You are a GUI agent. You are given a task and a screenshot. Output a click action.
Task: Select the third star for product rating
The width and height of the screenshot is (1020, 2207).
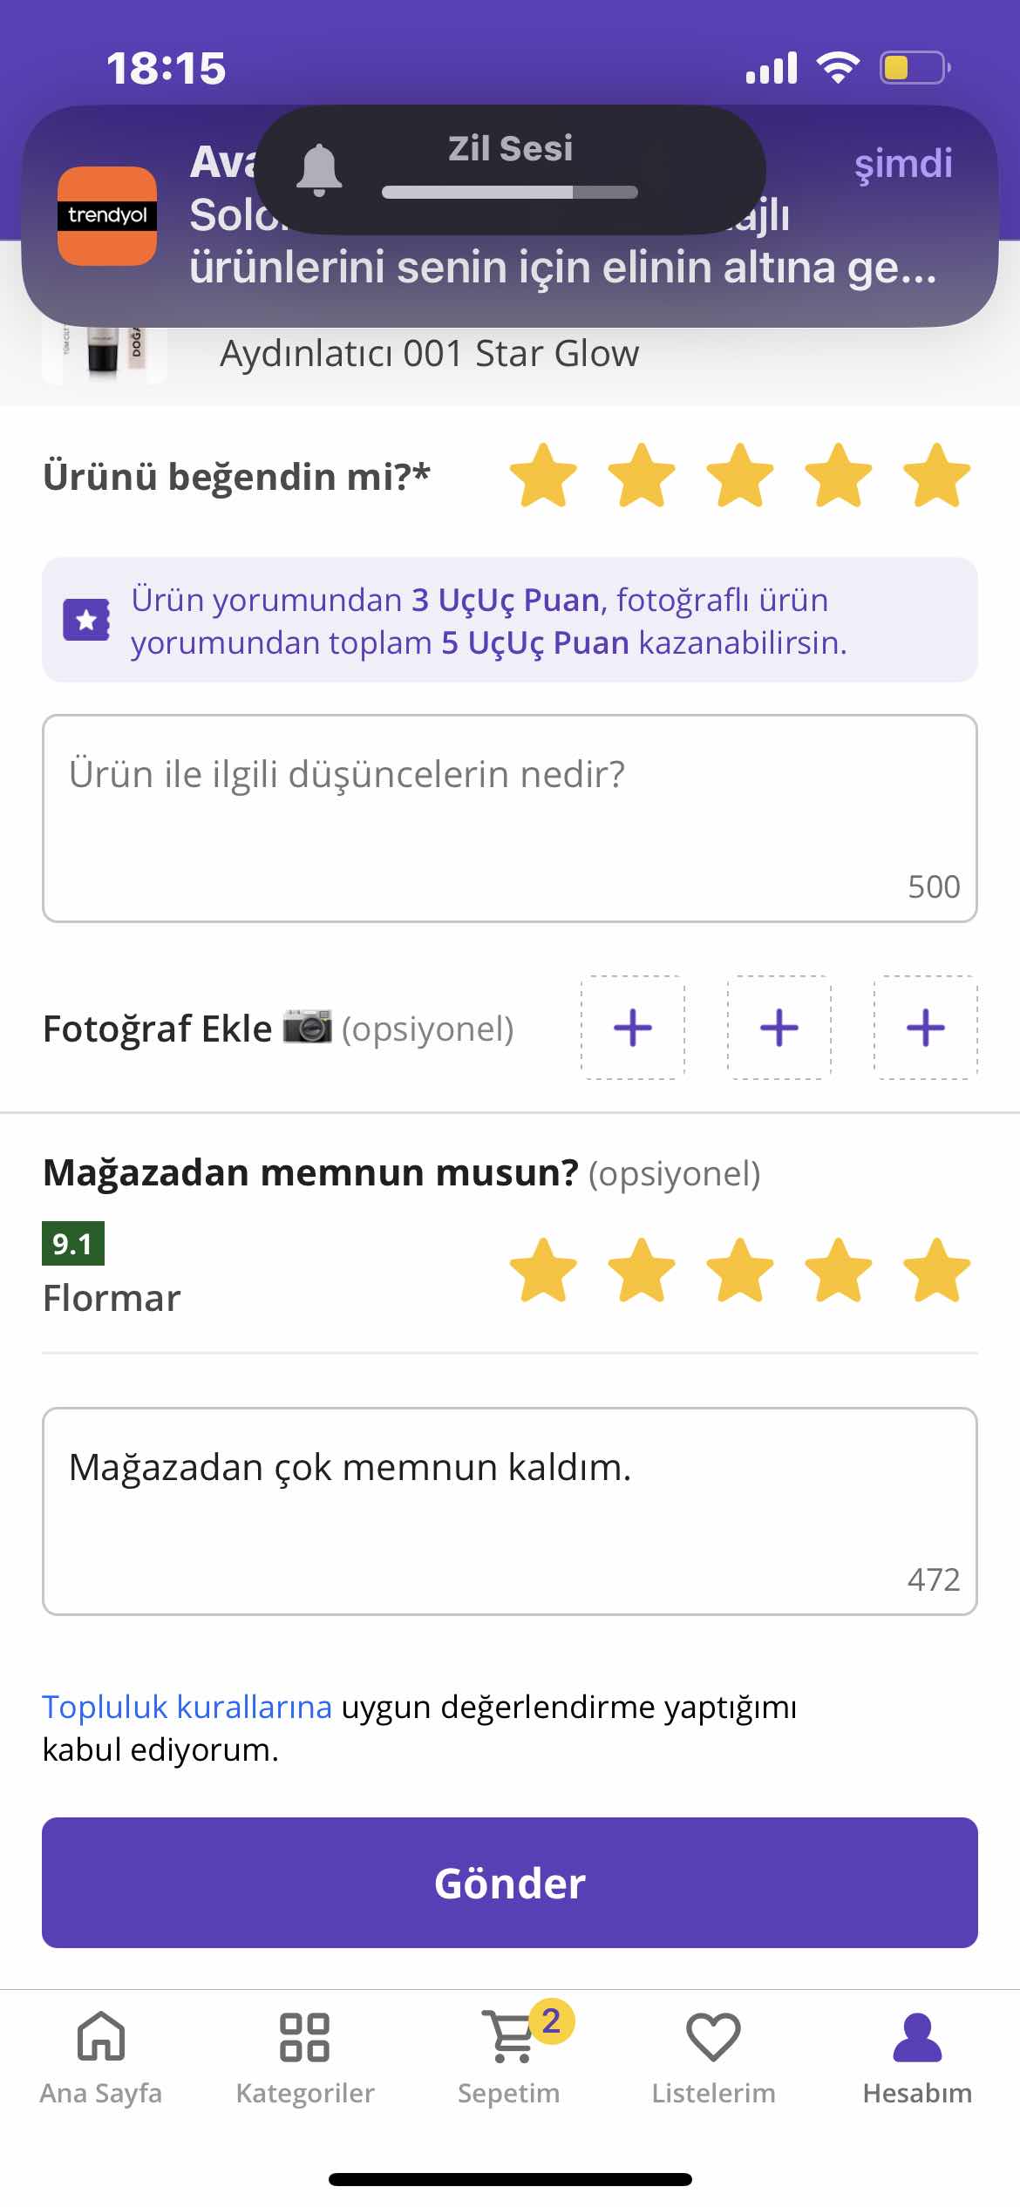740,475
